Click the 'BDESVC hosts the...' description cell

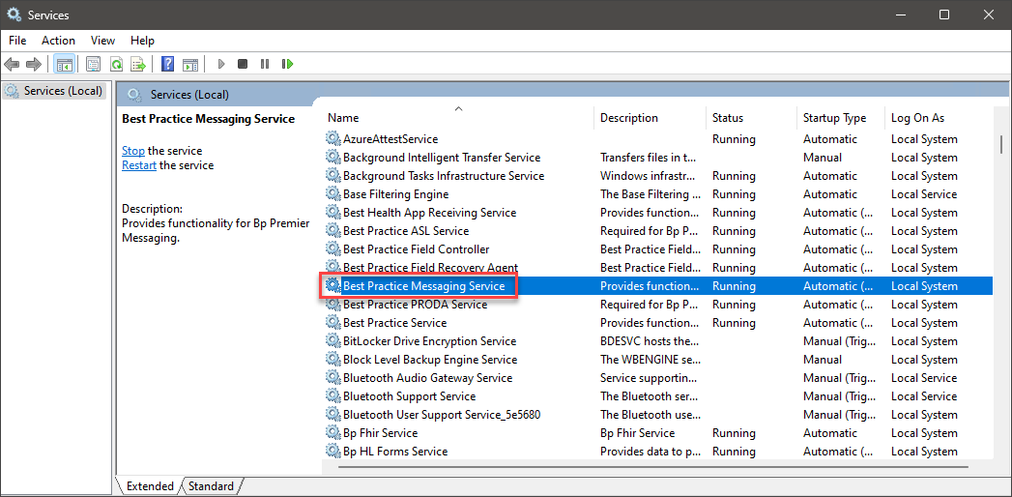click(x=650, y=341)
